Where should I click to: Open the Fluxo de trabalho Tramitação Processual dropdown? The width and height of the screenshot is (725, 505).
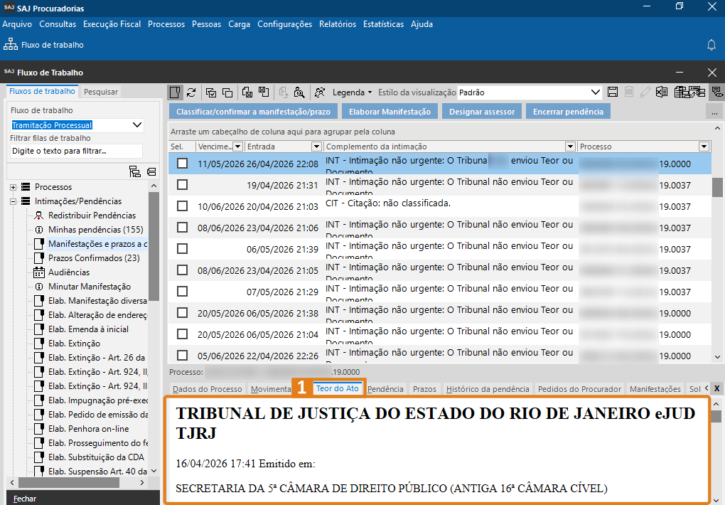pyautogui.click(x=137, y=125)
